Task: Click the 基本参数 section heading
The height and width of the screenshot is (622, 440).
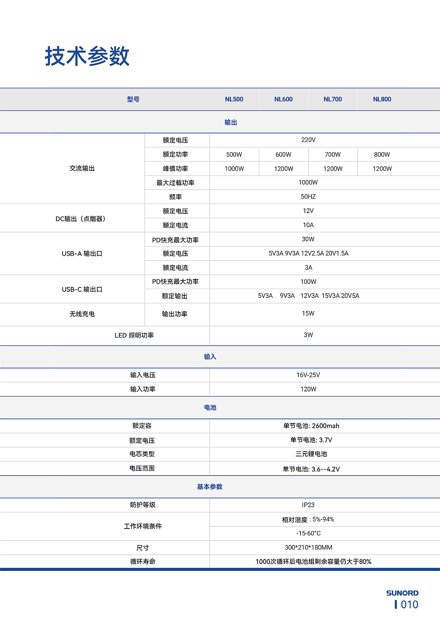Action: click(x=210, y=487)
